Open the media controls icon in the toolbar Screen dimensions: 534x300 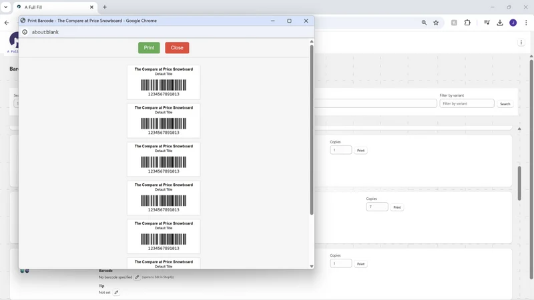pos(487,23)
